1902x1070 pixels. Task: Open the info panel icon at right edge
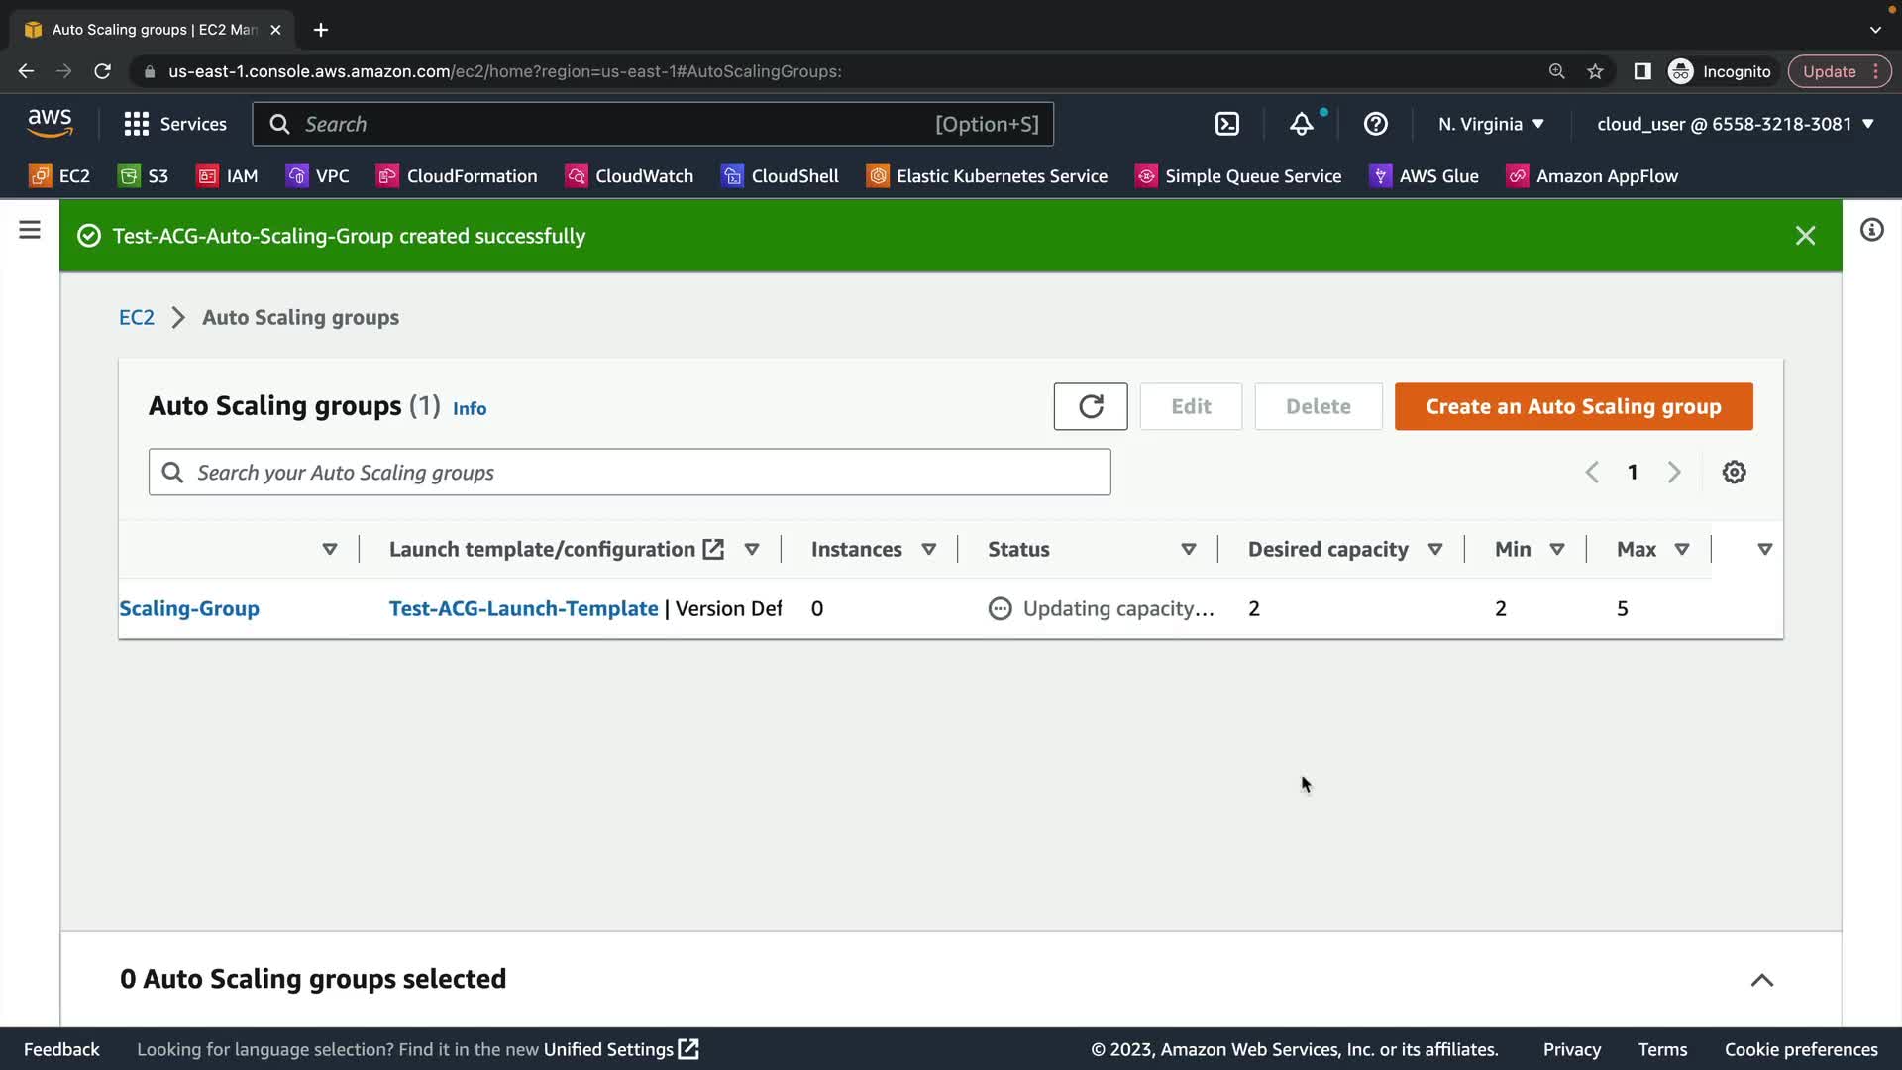pos(1871,230)
